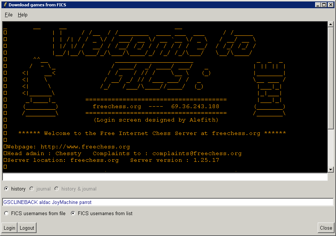This screenshot has width=336, height=236.
Task: Select the history radio button
Action: click(6, 189)
